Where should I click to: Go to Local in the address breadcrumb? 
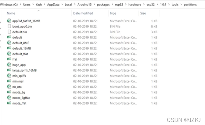point(68,5)
